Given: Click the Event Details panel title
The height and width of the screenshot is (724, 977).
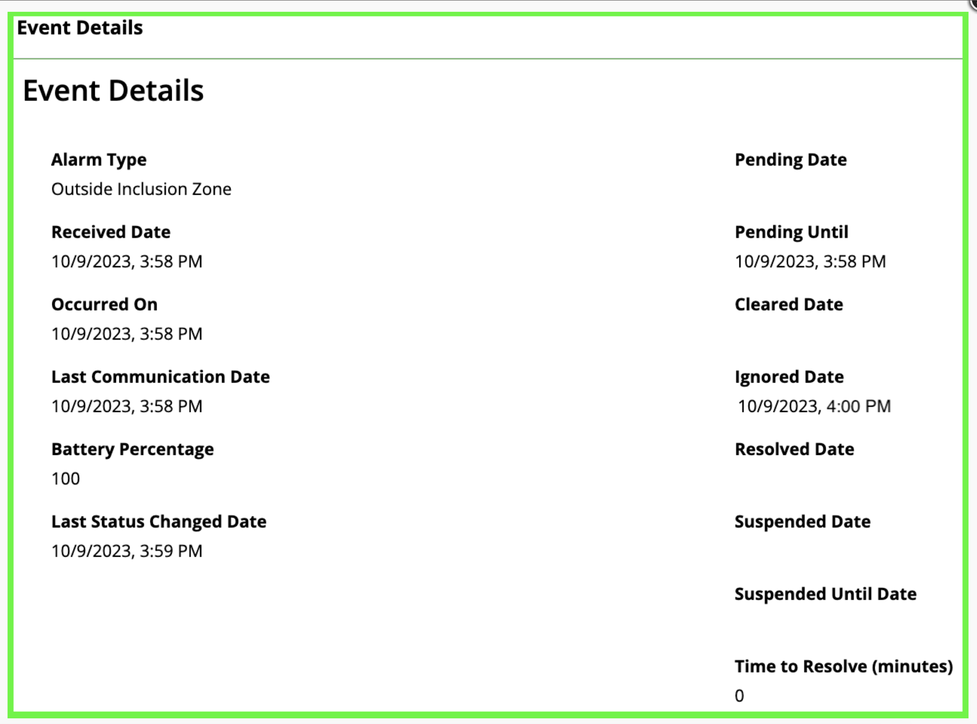Looking at the screenshot, I should 80,28.
